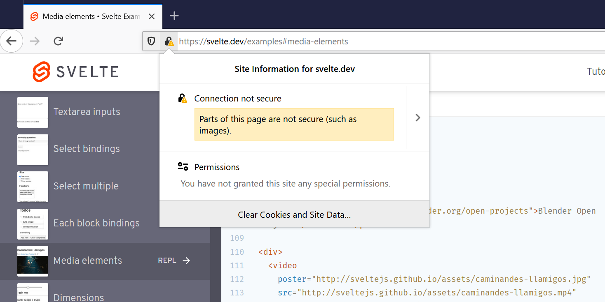Open Media elements in REPL
The image size is (605, 302).
pos(174,261)
